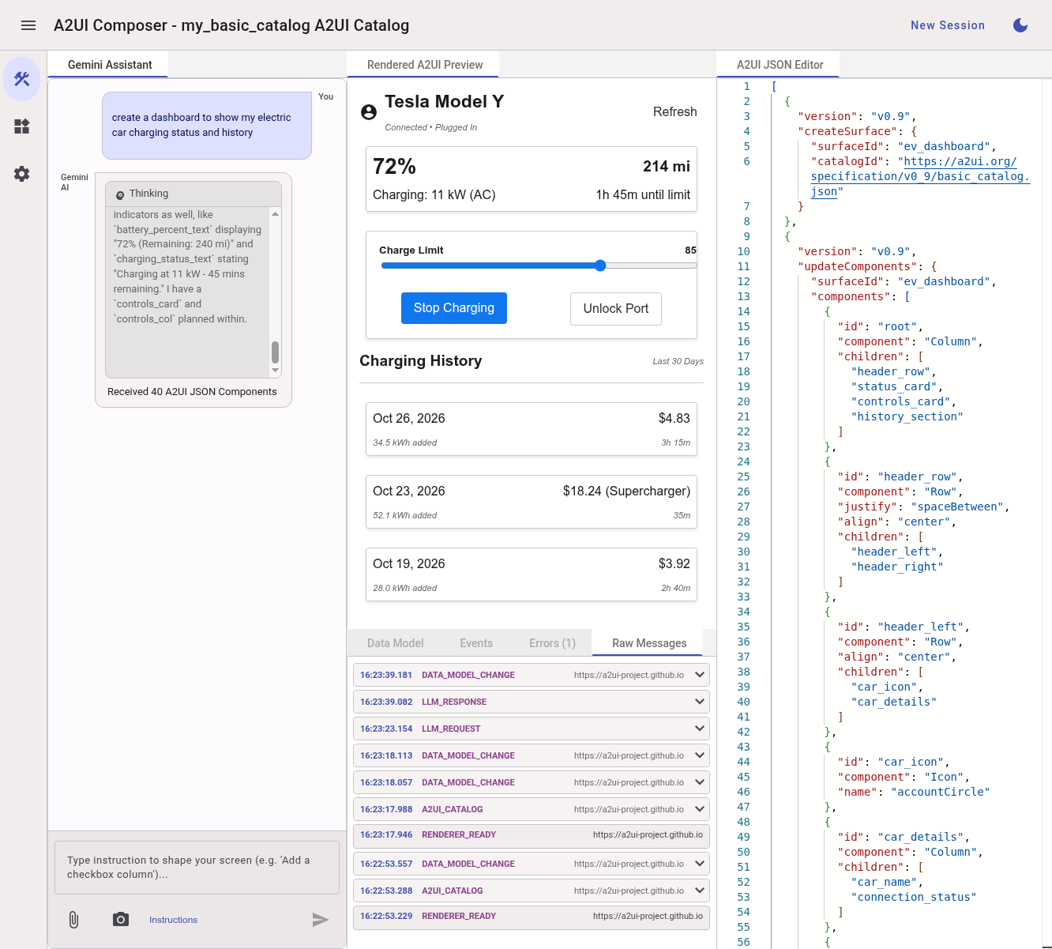Open the a2ui.org catalog URL link

(920, 176)
